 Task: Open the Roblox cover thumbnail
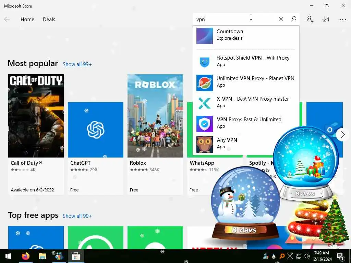coord(155,116)
